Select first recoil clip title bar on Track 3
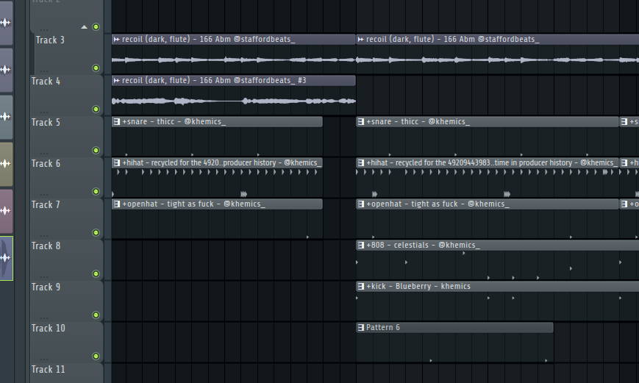 pyautogui.click(x=233, y=39)
